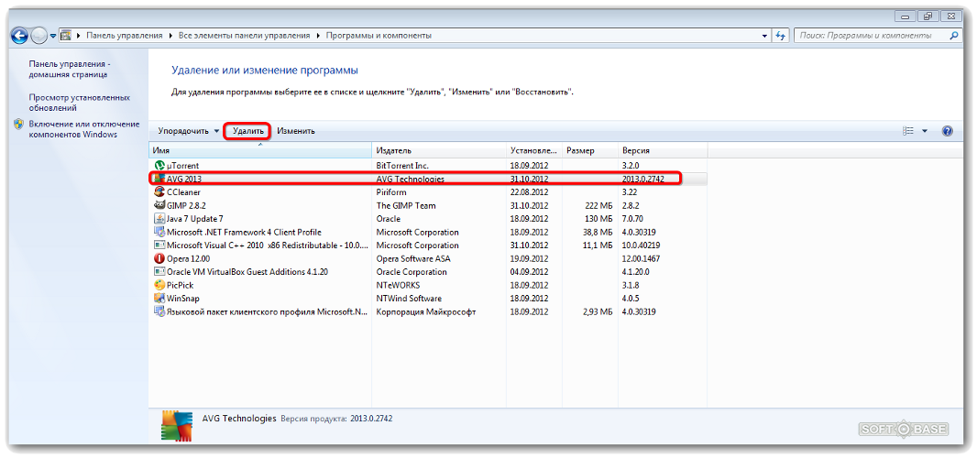Click the Удалить button
The height and width of the screenshot is (458, 977).
coord(247,131)
